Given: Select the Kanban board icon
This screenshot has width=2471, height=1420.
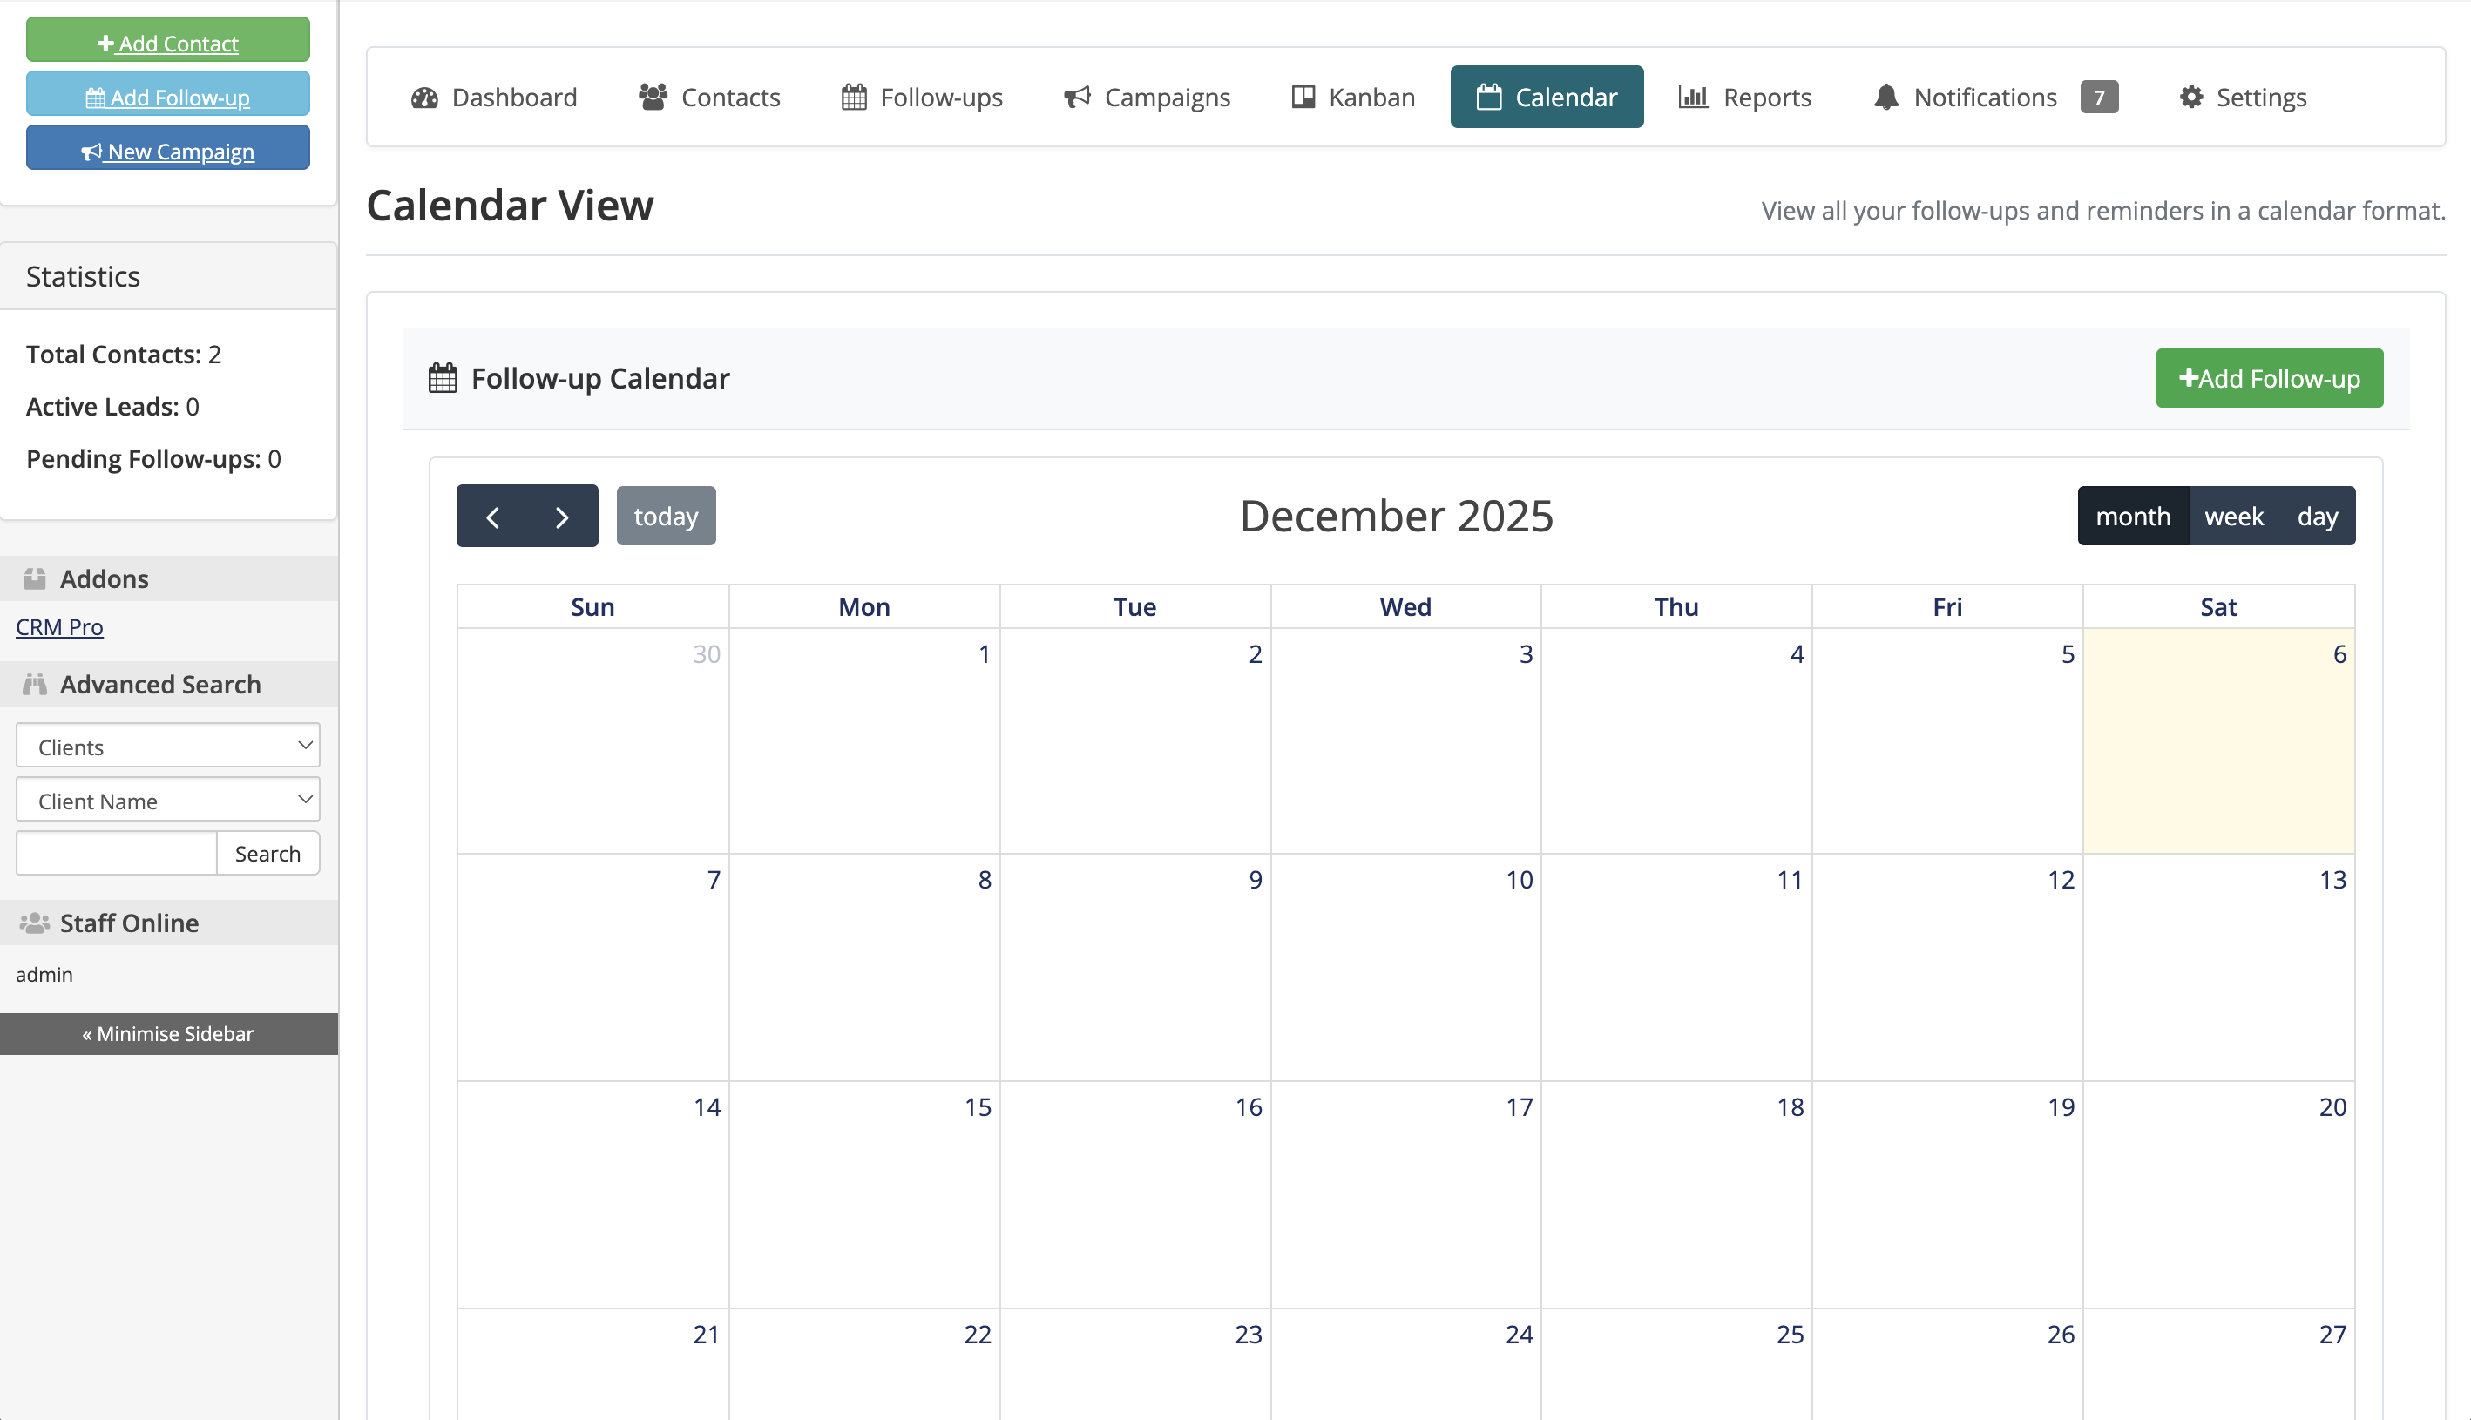Looking at the screenshot, I should [1302, 97].
